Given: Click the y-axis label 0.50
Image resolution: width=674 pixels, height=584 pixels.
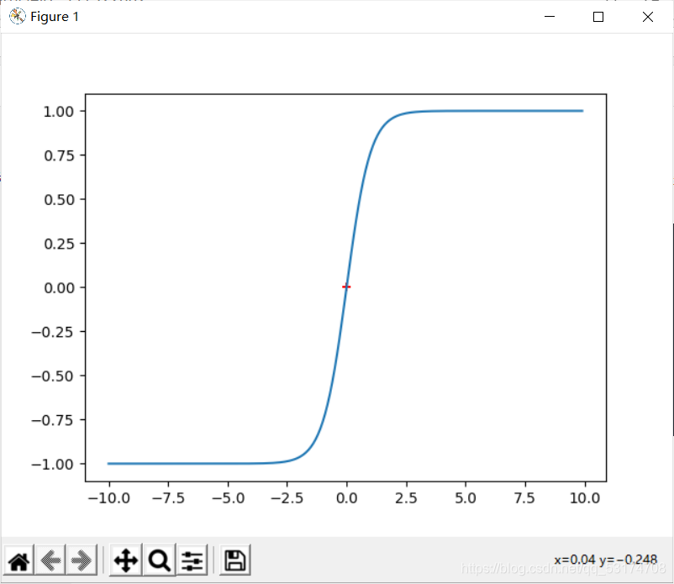Looking at the screenshot, I should (x=59, y=200).
